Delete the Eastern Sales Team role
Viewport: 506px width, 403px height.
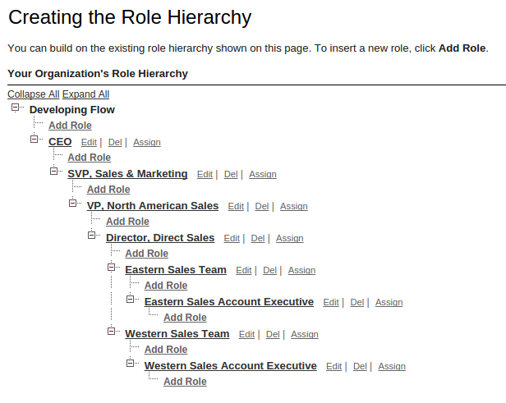tap(269, 271)
